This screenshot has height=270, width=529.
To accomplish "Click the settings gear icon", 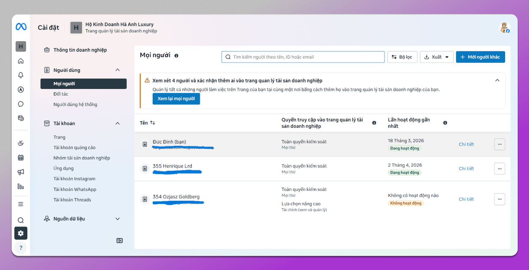I will [x=21, y=233].
